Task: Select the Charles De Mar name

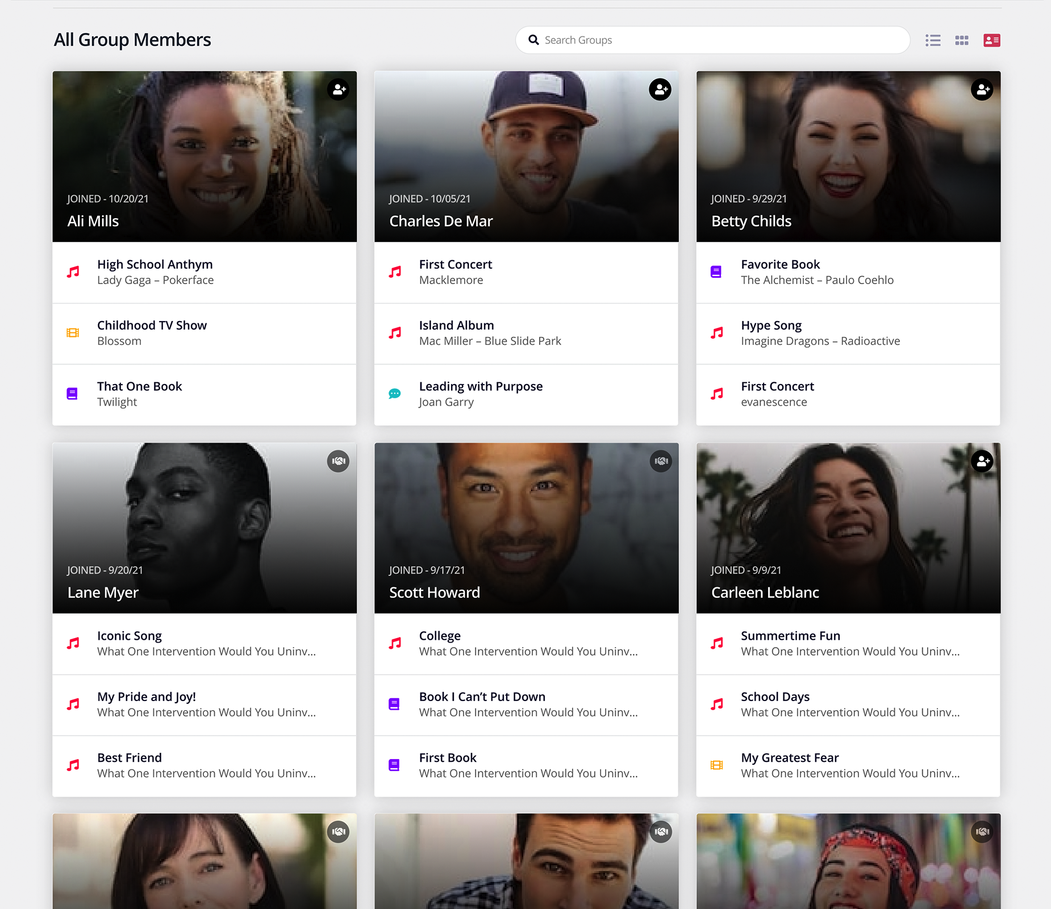Action: click(x=441, y=221)
